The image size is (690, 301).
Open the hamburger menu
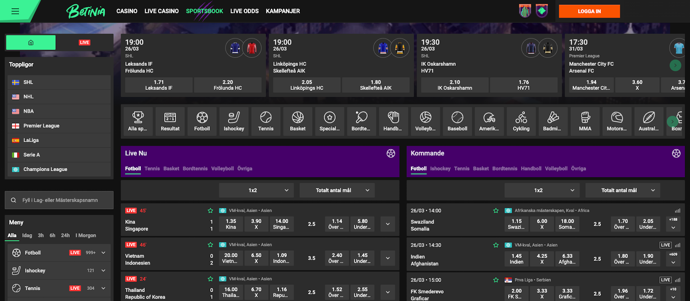coord(15,11)
